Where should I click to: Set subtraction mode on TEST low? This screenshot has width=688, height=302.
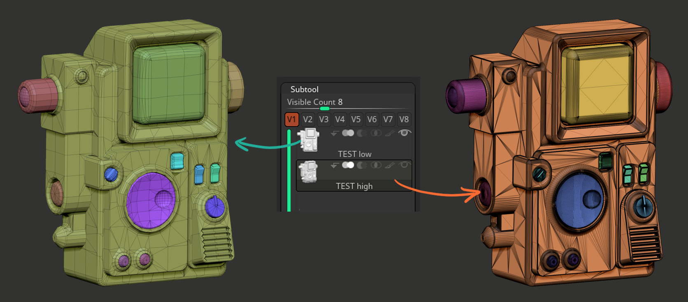point(362,133)
